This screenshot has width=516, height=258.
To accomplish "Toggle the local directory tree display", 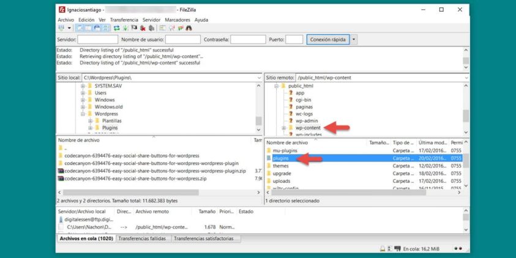I will (x=88, y=28).
